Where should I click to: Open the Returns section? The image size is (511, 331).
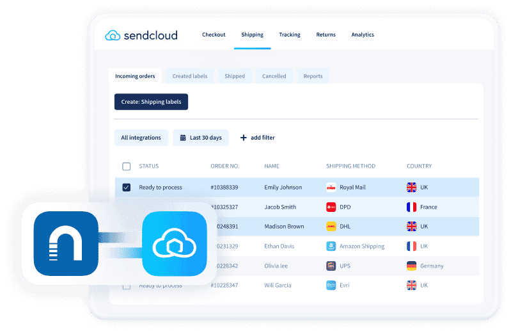coord(326,35)
